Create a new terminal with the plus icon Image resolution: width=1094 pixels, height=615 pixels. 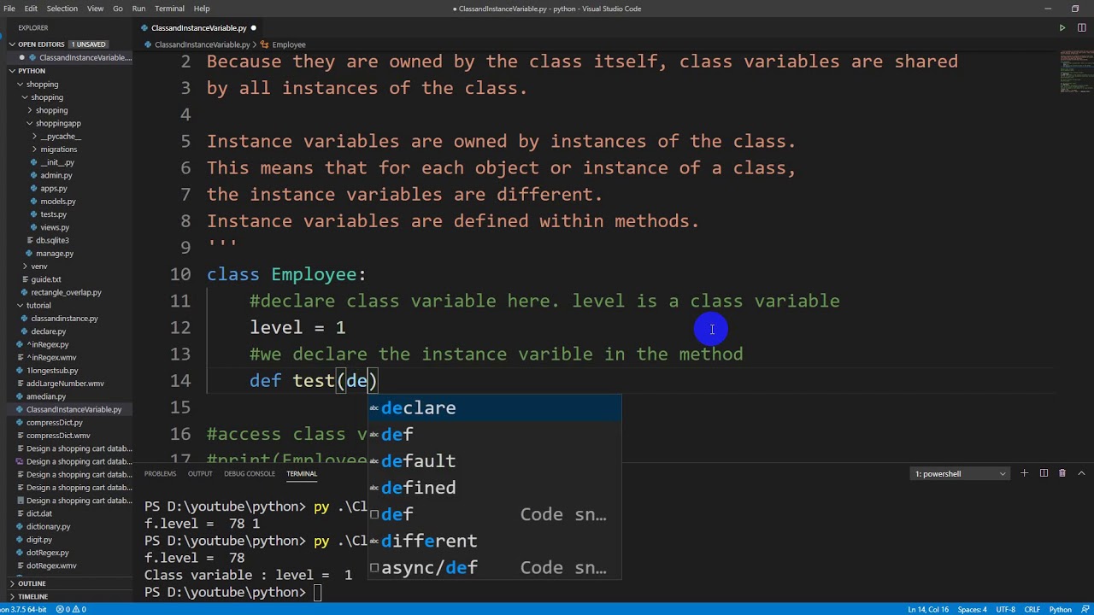pyautogui.click(x=1024, y=473)
